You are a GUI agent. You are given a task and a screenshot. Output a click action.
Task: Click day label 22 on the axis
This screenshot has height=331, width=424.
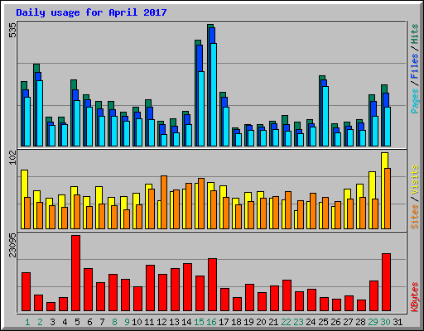pos(286,322)
